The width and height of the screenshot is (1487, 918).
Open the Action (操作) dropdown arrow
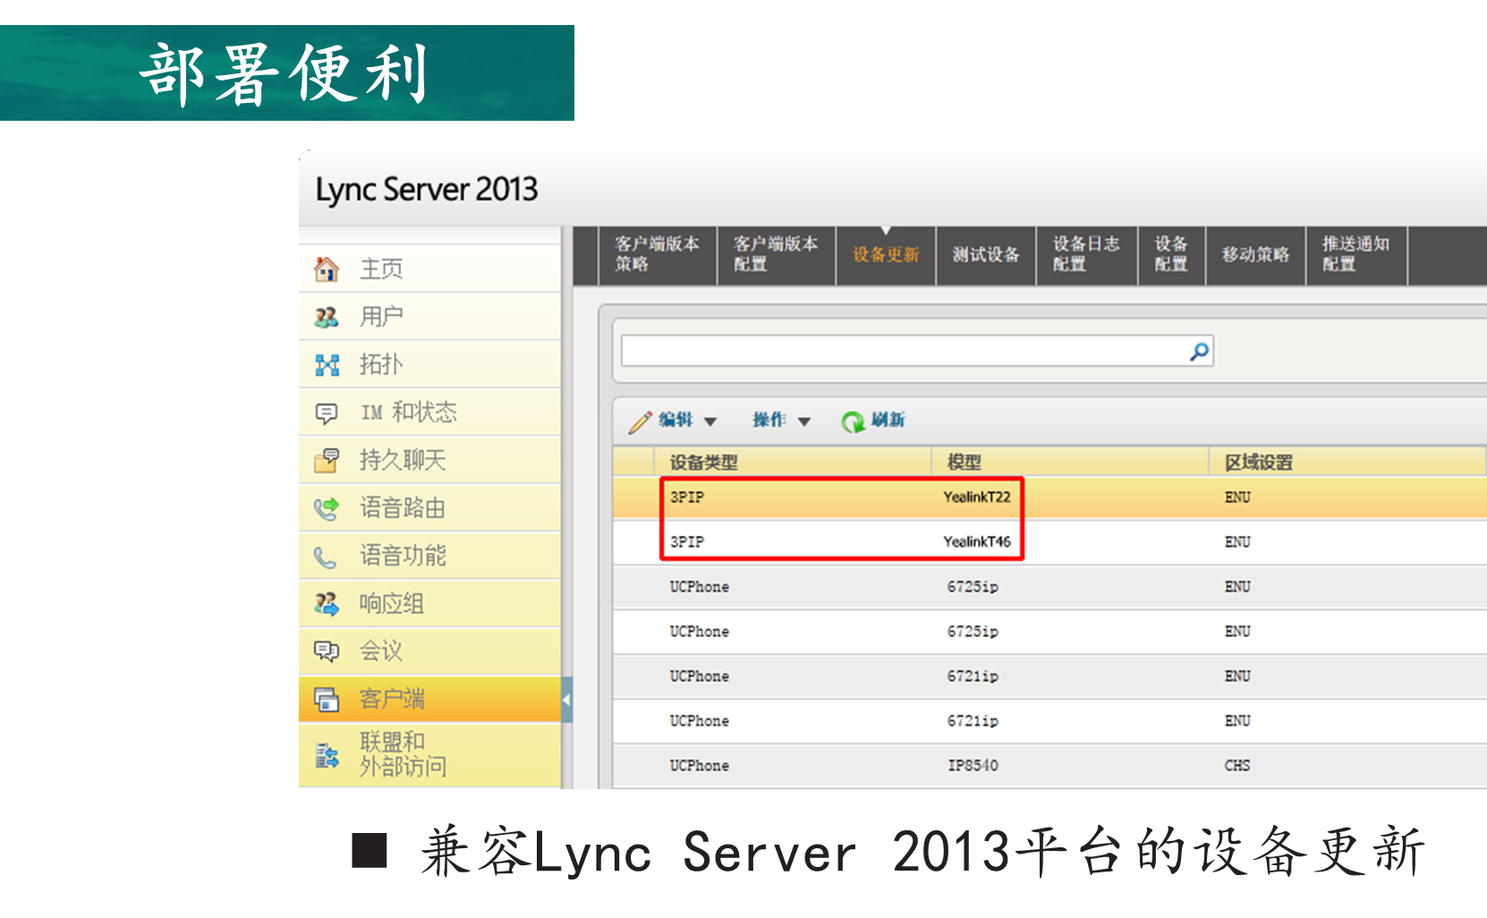[804, 421]
